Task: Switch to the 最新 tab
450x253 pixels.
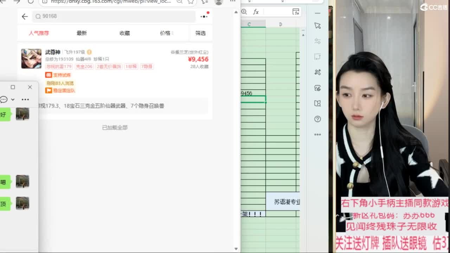Action: click(82, 33)
